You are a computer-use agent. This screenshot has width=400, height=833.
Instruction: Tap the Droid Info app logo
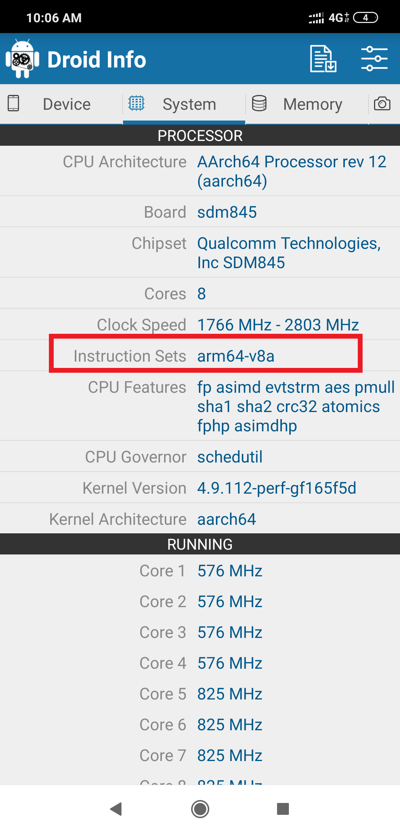(x=22, y=59)
